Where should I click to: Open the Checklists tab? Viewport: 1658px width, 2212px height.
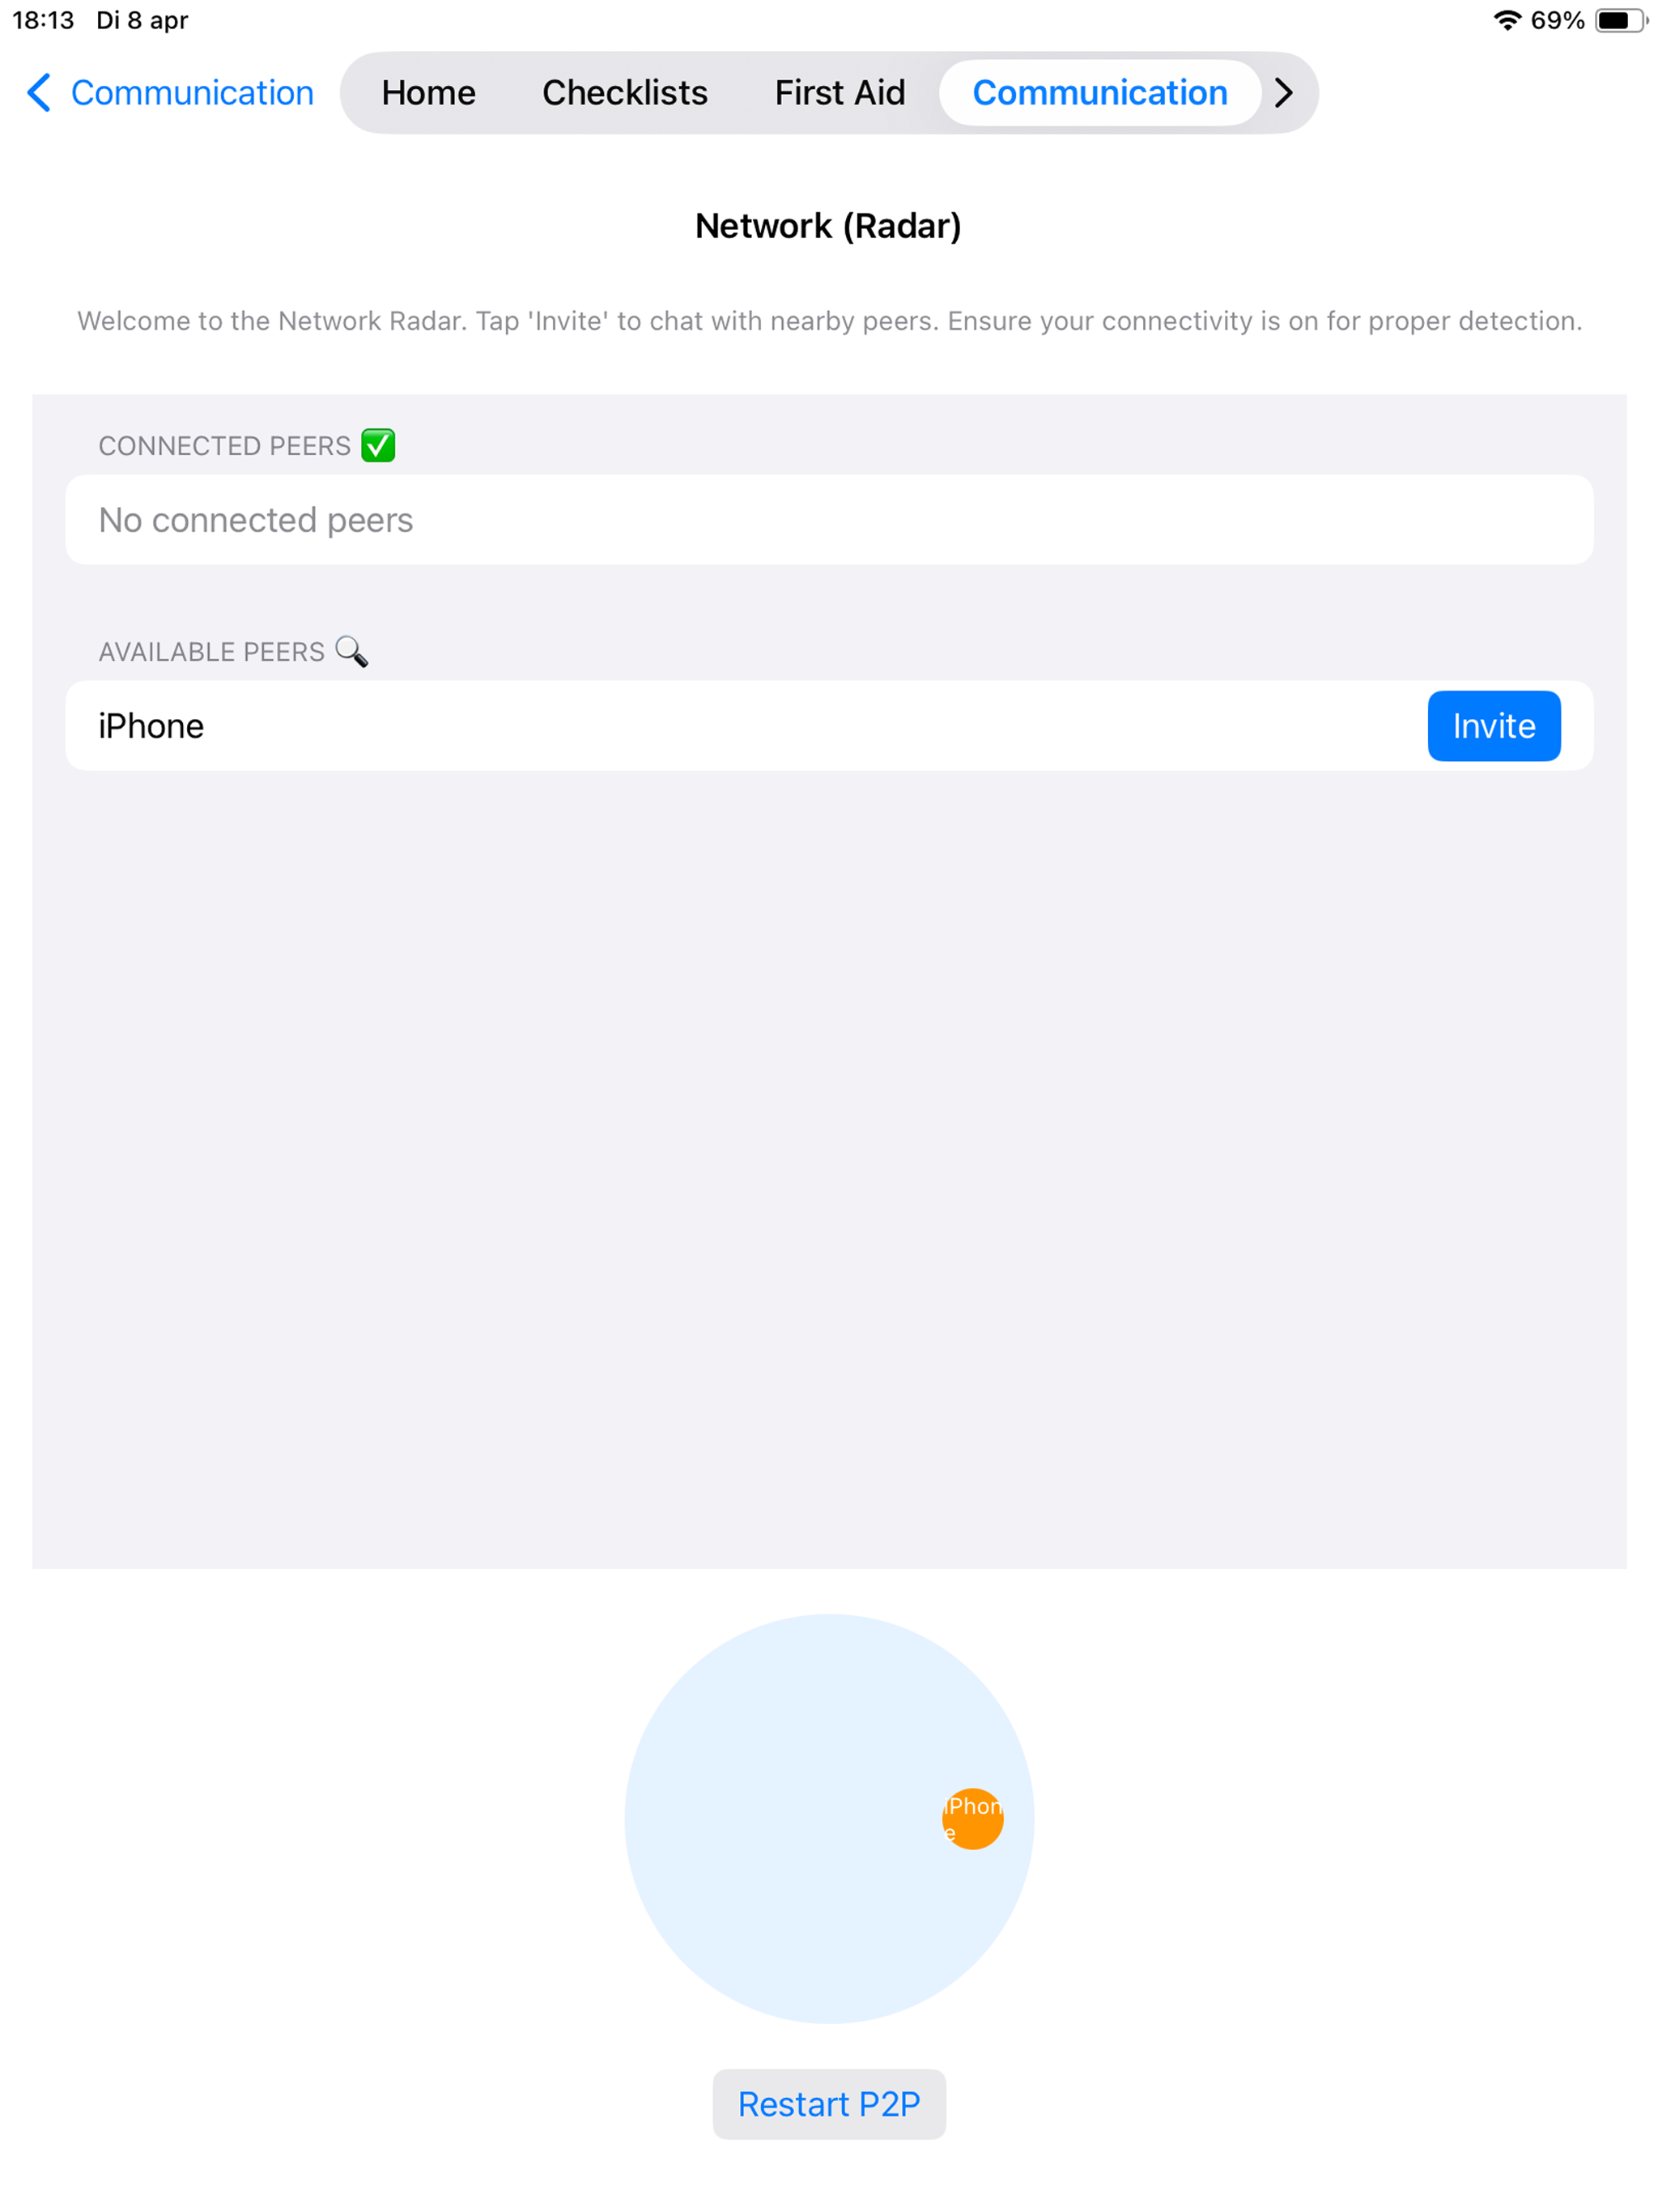coord(625,93)
